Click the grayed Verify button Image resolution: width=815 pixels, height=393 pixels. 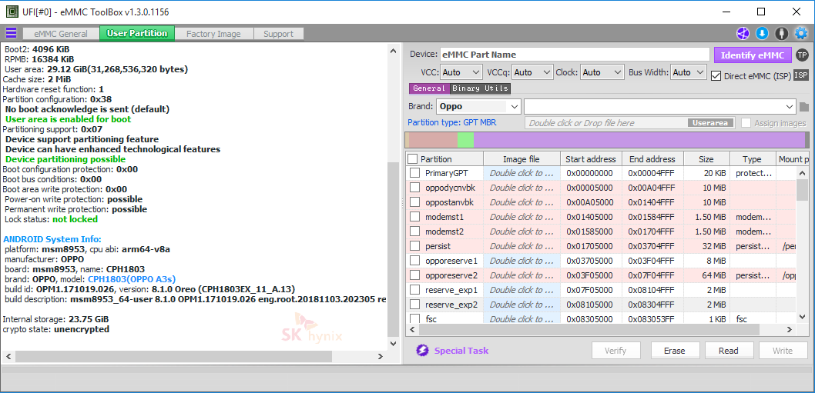click(x=615, y=351)
